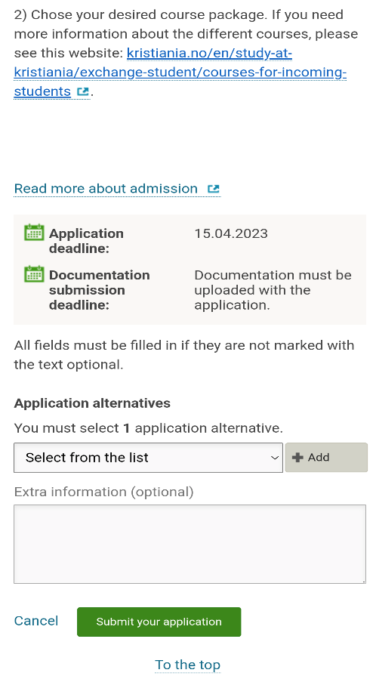Click the Add button
Viewport: 376px width, 679px height.
point(326,457)
